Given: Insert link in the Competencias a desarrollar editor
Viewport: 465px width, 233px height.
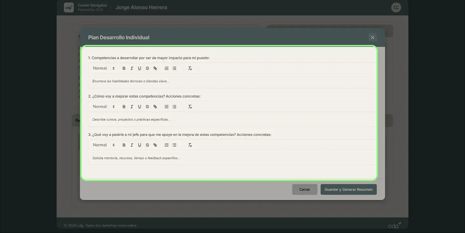Looking at the screenshot, I should [x=155, y=68].
